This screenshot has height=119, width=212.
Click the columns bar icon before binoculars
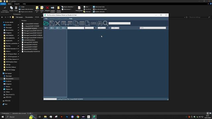93,23
